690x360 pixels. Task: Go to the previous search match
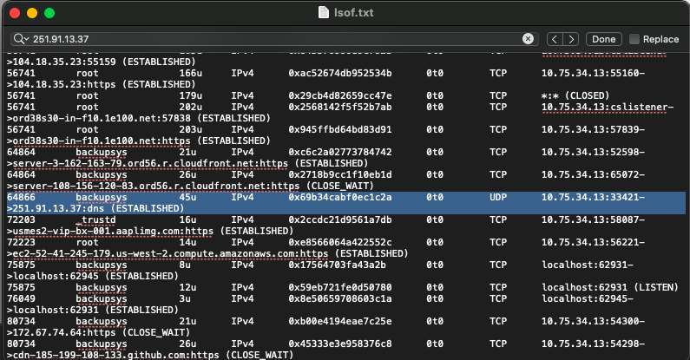[555, 39]
